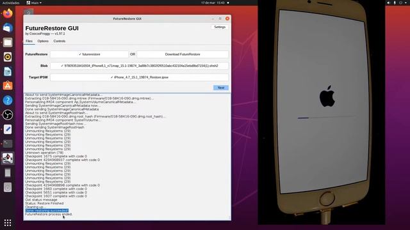Viewport: 410px width, 230px height.
Task: Close the FutureRestore GUI window
Action: 227,19
